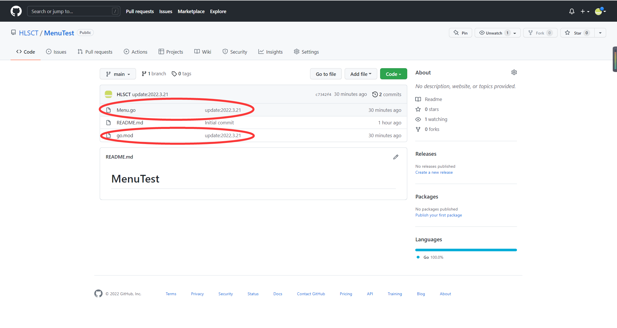
Task: View the 2 commits history
Action: click(387, 94)
